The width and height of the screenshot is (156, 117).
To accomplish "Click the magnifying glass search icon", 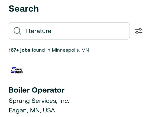I will coord(17,31).
